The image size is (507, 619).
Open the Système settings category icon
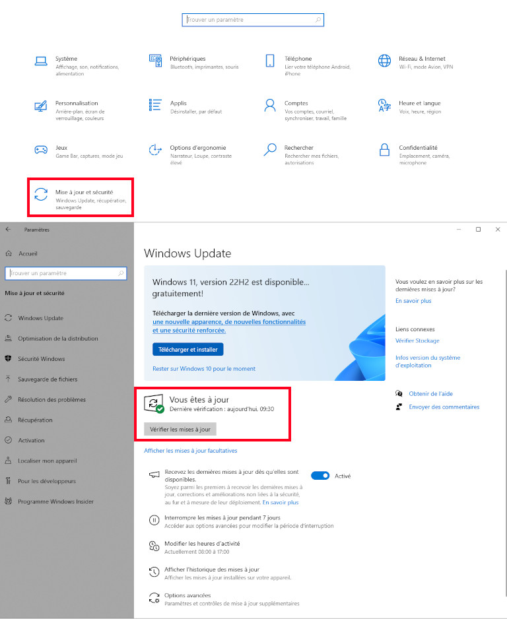(x=41, y=61)
